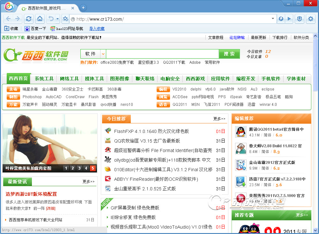Click the FlashFXP entry icon
This screenshot has width=319, height=234.
[108, 131]
